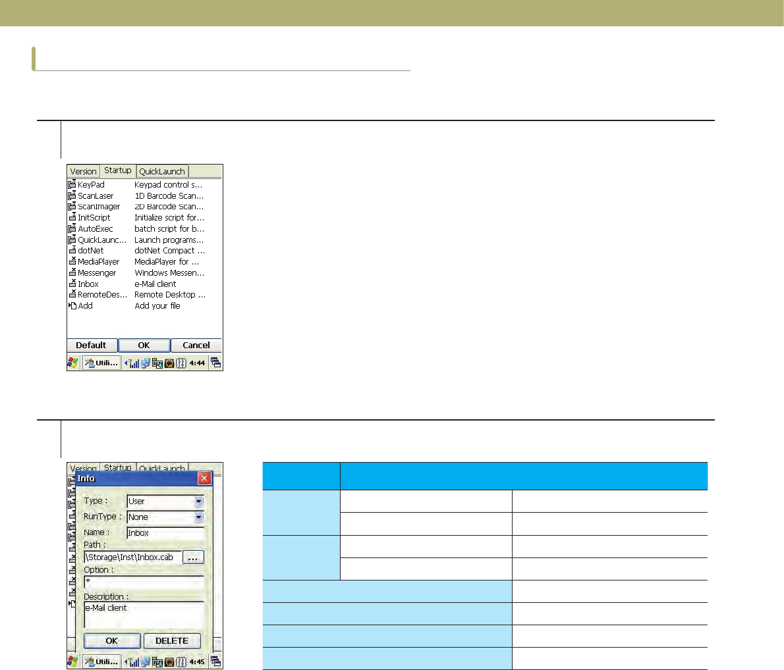
Task: Click the orange Q tray icon near 4:44
Action: 169,363
